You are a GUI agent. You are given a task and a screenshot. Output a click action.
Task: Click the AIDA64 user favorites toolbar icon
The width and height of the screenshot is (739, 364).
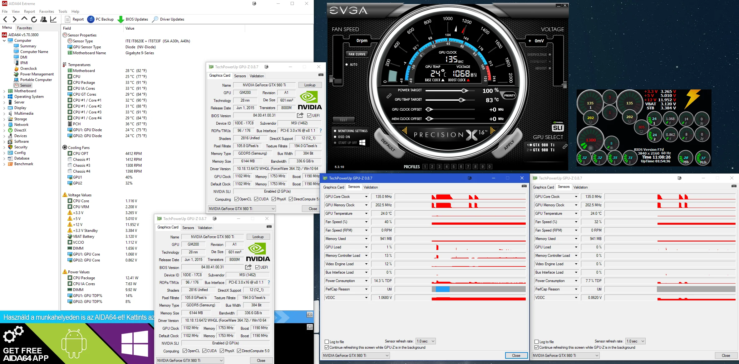click(44, 19)
